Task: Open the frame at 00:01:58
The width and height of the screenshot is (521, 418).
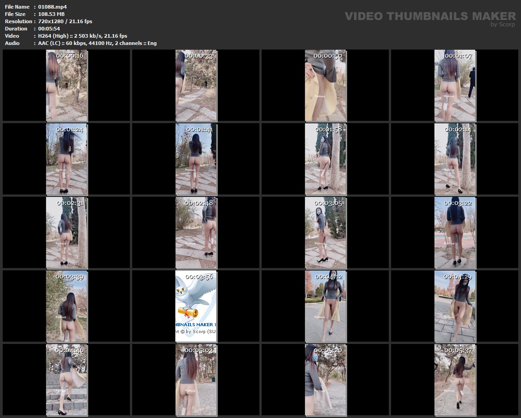Action: pyautogui.click(x=325, y=159)
